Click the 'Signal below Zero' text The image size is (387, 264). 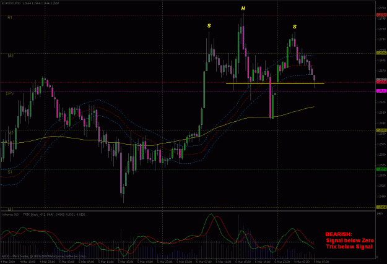click(350, 241)
